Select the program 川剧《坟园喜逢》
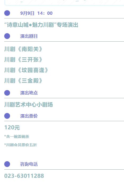 point(26,70)
